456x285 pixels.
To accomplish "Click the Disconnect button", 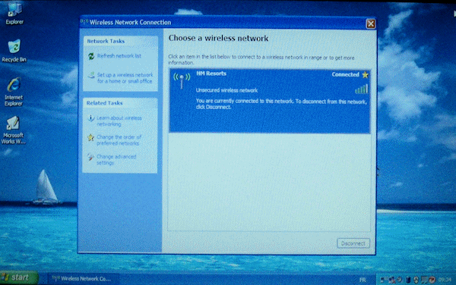I will [353, 243].
